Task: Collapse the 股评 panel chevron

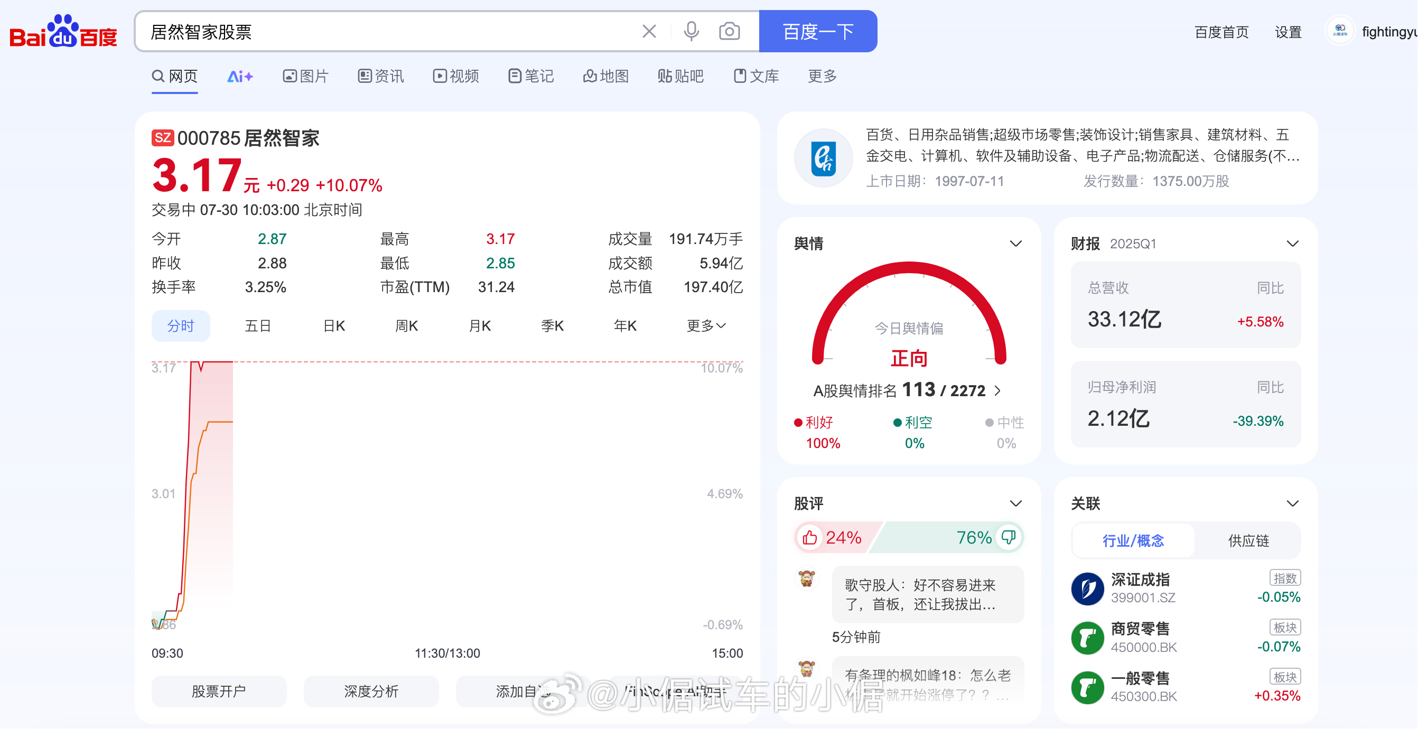Action: click(x=1015, y=503)
